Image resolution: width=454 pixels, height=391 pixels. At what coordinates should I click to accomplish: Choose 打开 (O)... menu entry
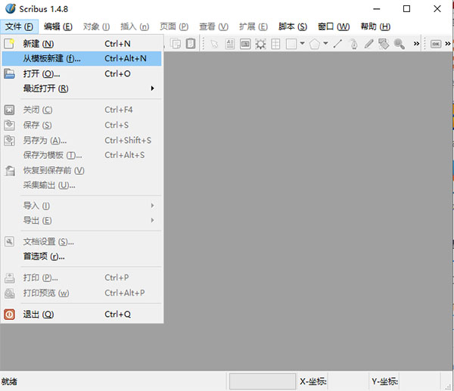click(82, 73)
